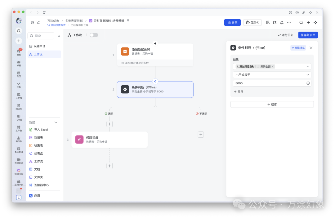Open the App center icon in sidebar
Image resolution: width=335 pixels, height=218 pixels.
19,183
